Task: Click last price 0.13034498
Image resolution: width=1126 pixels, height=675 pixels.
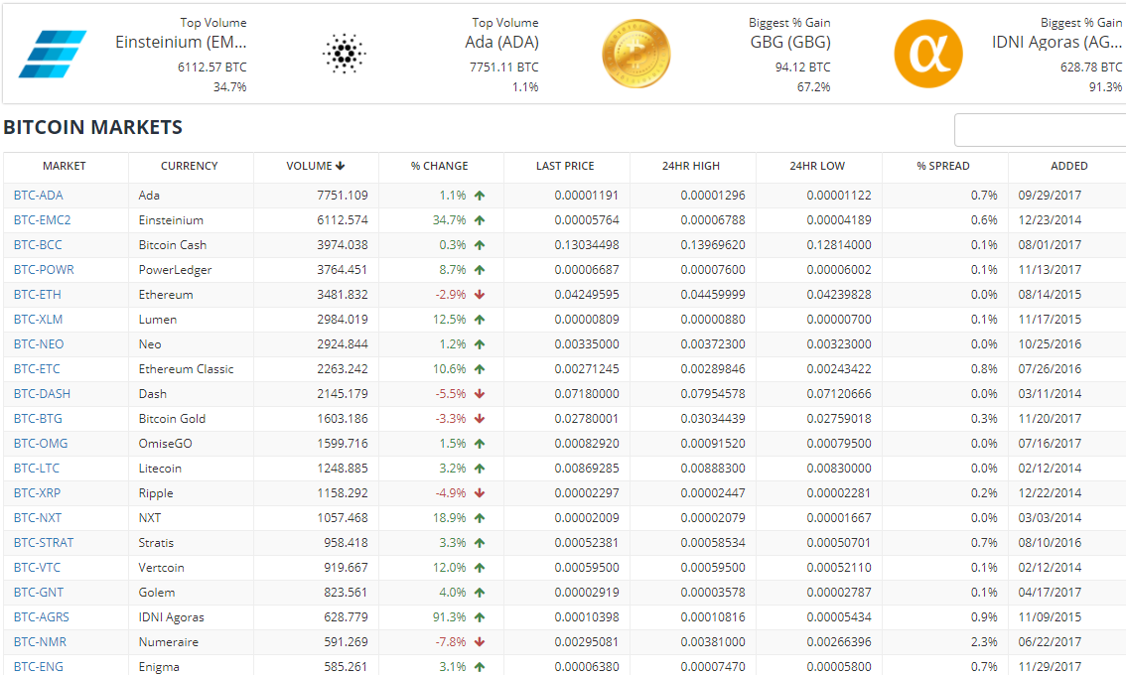Action: pos(587,245)
